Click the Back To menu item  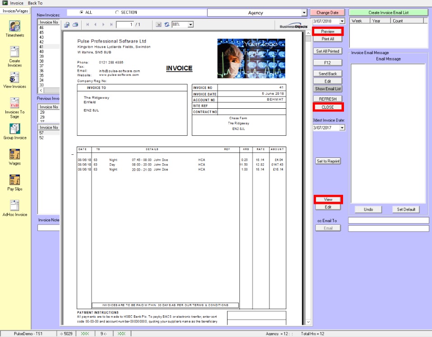[35, 3]
